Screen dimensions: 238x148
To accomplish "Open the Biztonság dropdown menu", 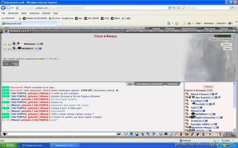I will pos(209,23).
